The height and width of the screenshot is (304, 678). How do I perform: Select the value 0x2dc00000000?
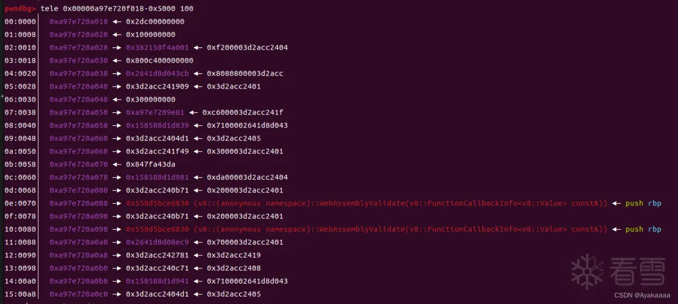point(155,21)
